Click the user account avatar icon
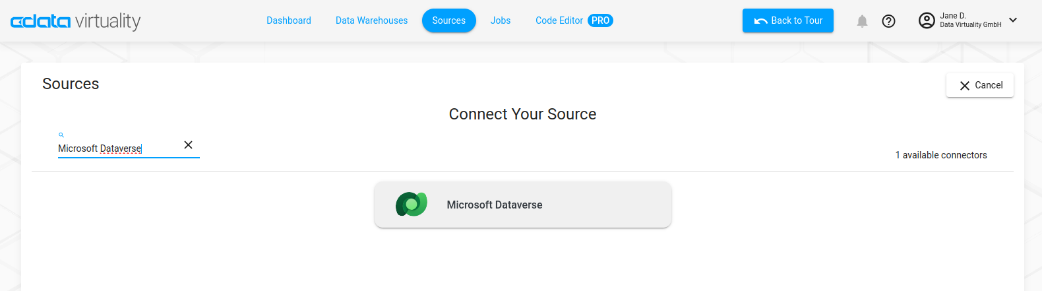 click(x=927, y=20)
